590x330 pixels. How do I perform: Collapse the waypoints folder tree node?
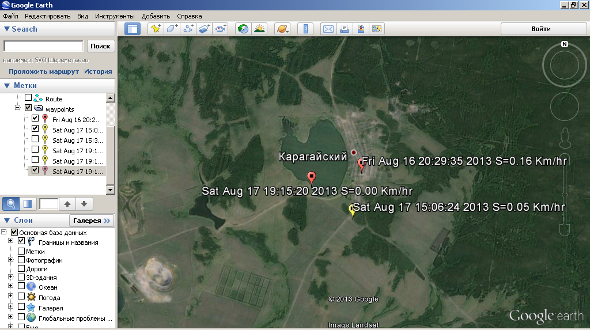(x=17, y=108)
